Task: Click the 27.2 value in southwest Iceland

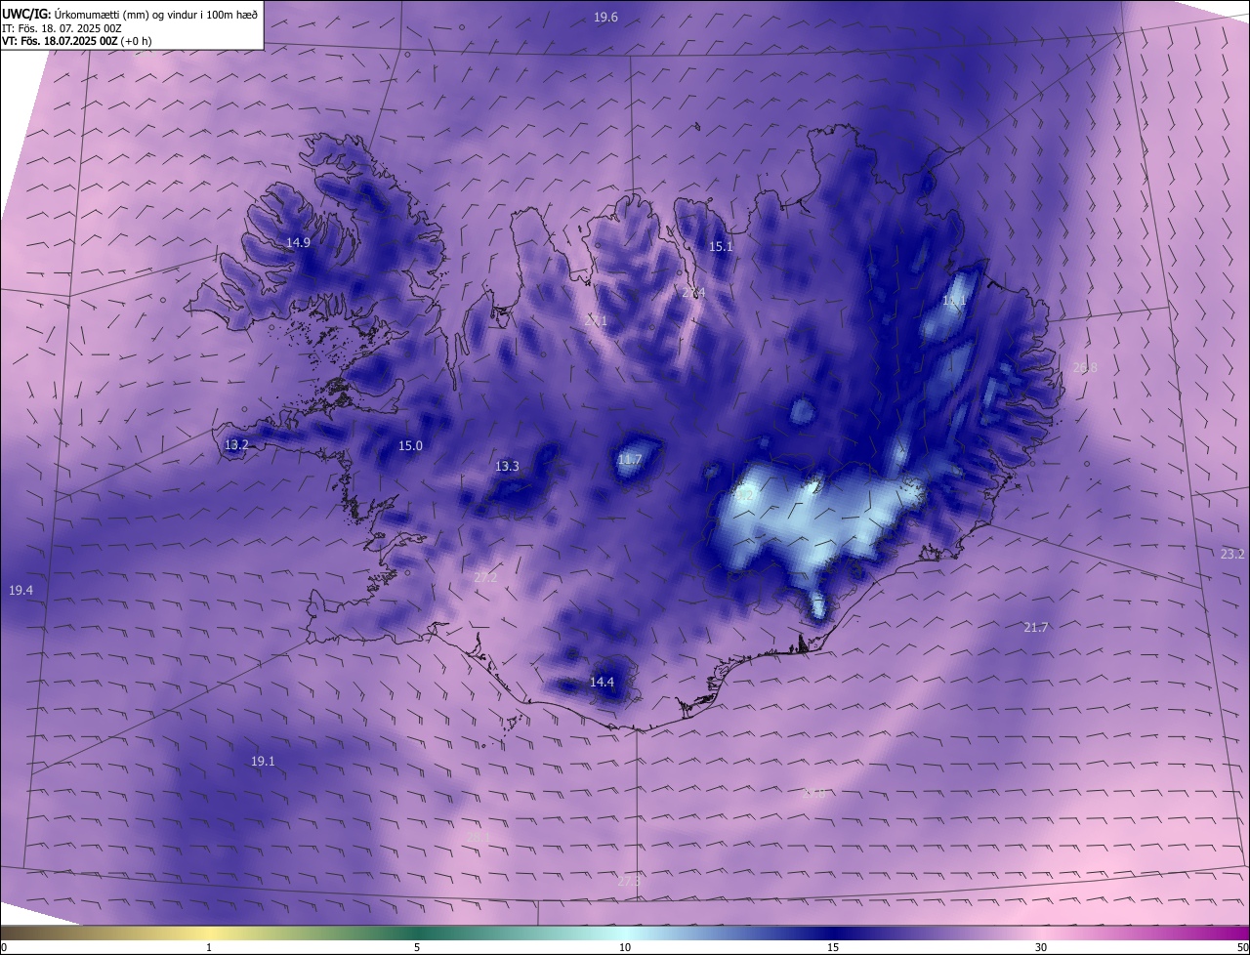Action: (485, 578)
